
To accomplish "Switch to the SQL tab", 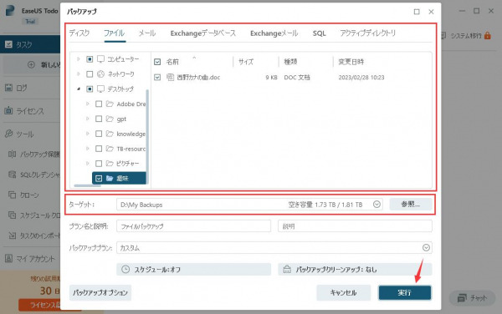I will point(320,33).
